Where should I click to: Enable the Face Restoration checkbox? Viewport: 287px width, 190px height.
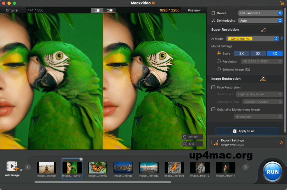click(213, 87)
